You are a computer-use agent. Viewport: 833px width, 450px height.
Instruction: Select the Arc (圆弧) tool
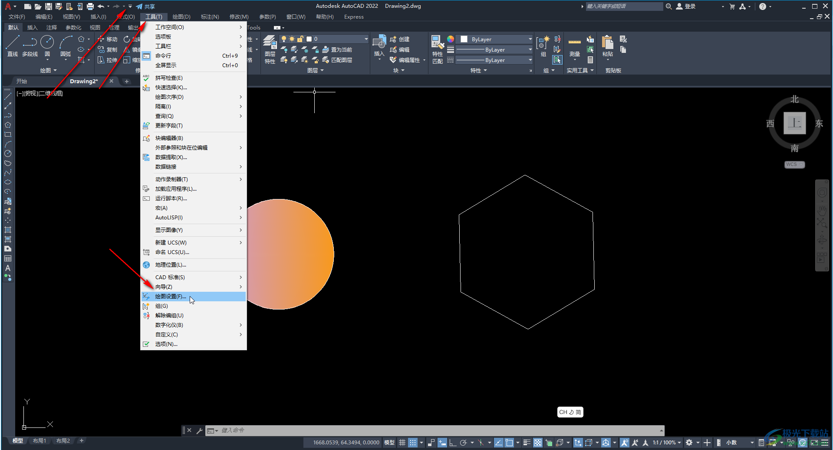pyautogui.click(x=66, y=46)
